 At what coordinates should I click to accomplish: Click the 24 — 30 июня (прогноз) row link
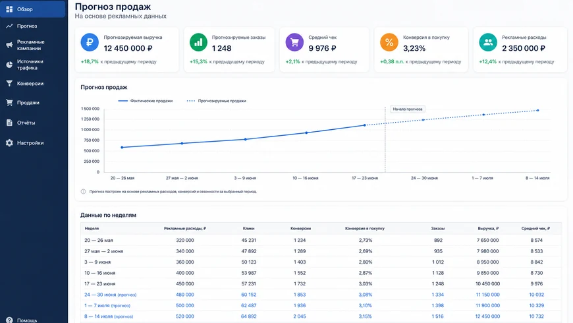click(111, 295)
